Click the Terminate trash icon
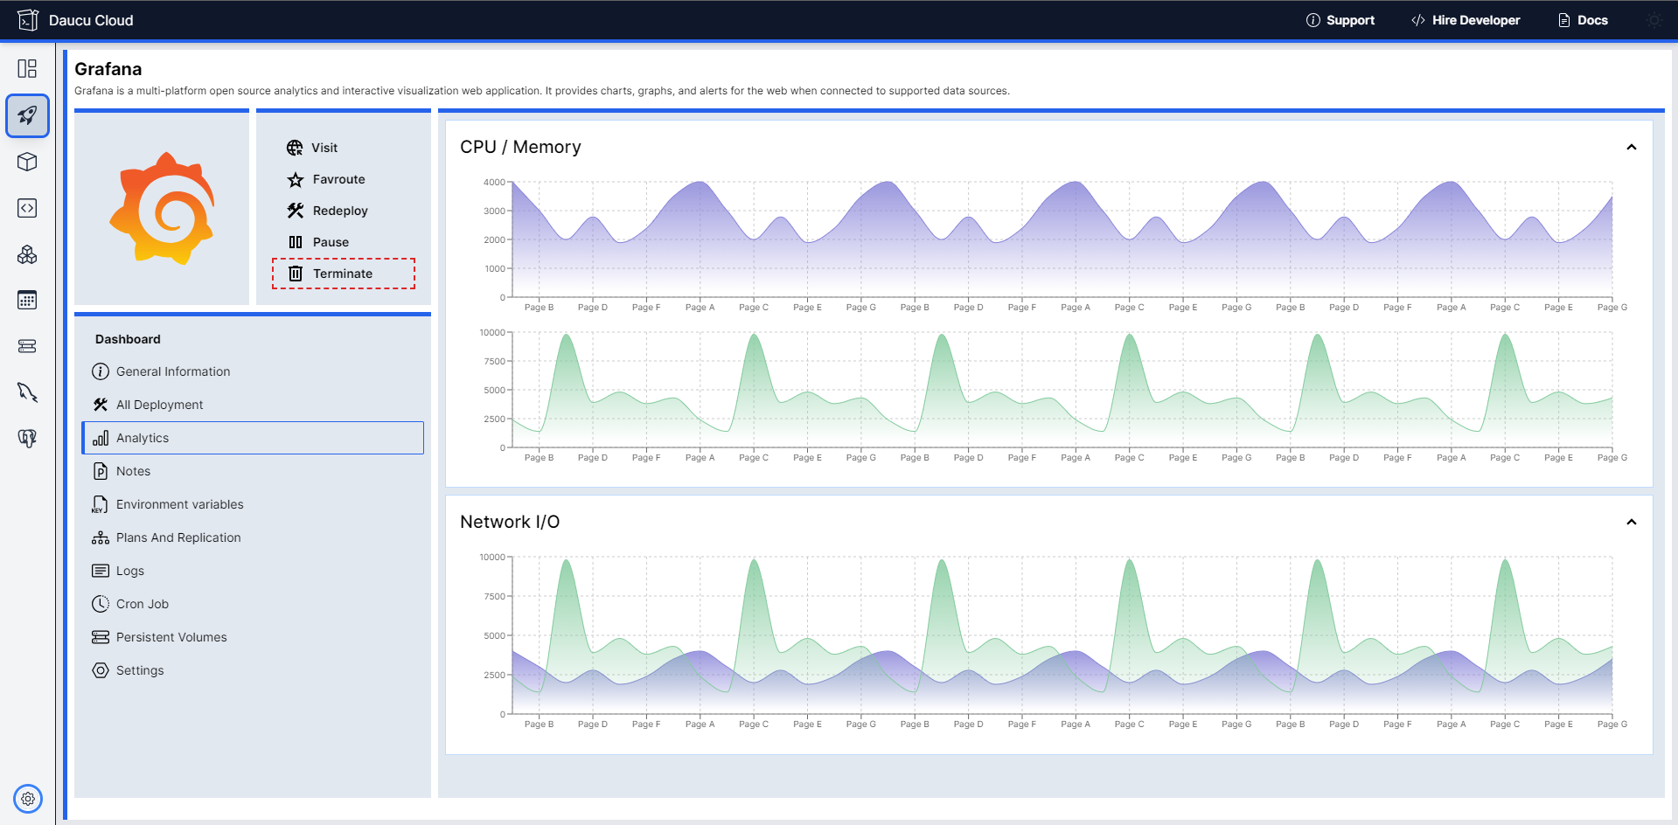The image size is (1678, 825). 296,274
